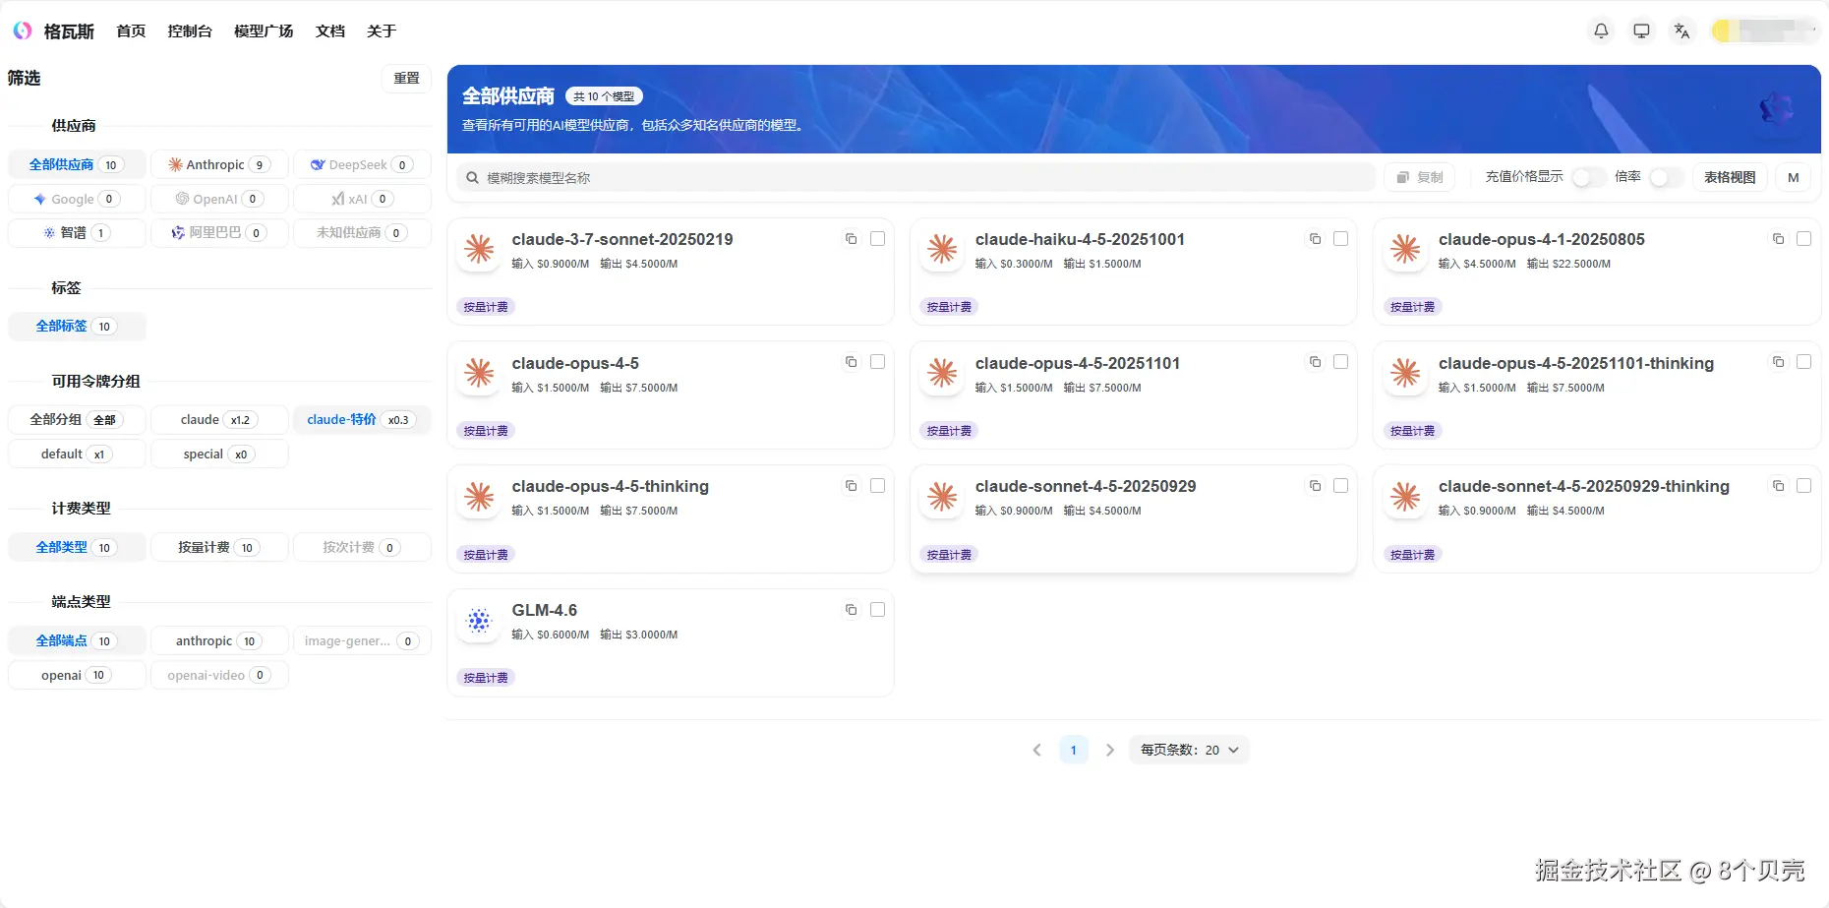Open 模型广场 in top navigation
This screenshot has height=908, width=1829.
(264, 30)
